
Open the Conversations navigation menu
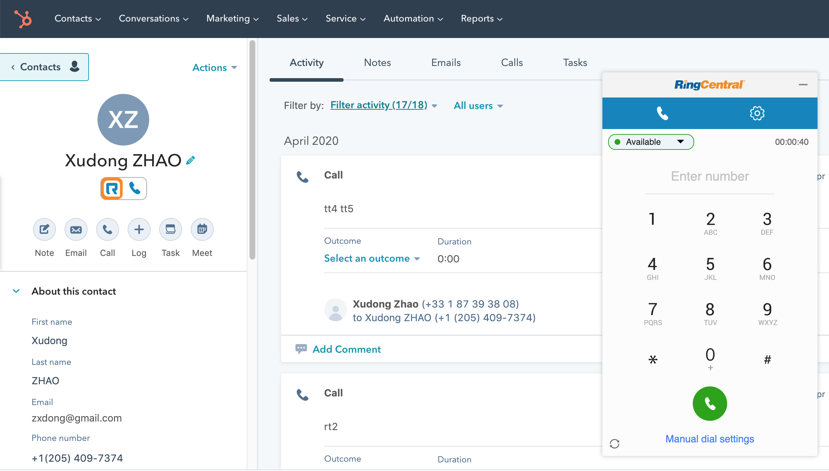[x=154, y=19]
